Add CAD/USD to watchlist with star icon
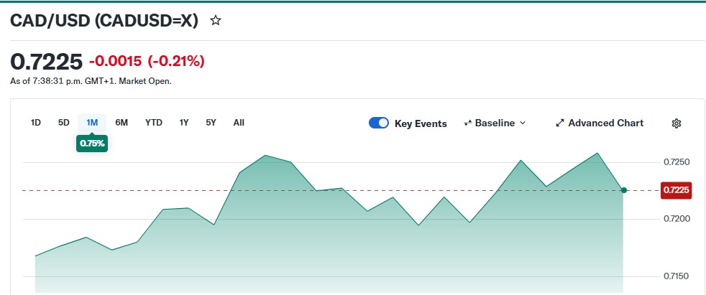Screen dimensions: 706x295 [x=216, y=20]
